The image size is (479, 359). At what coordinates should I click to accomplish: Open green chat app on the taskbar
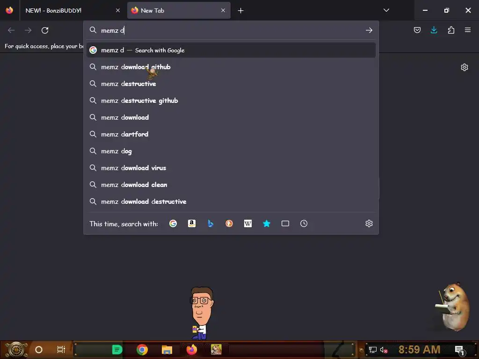click(x=117, y=350)
